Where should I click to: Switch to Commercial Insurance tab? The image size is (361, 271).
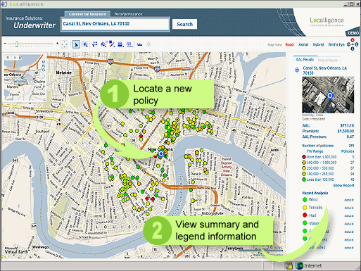(87, 14)
